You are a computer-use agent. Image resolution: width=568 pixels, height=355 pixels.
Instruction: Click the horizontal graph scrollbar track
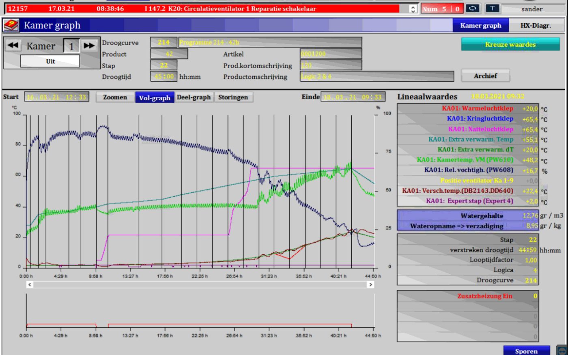pyautogui.click(x=200, y=285)
